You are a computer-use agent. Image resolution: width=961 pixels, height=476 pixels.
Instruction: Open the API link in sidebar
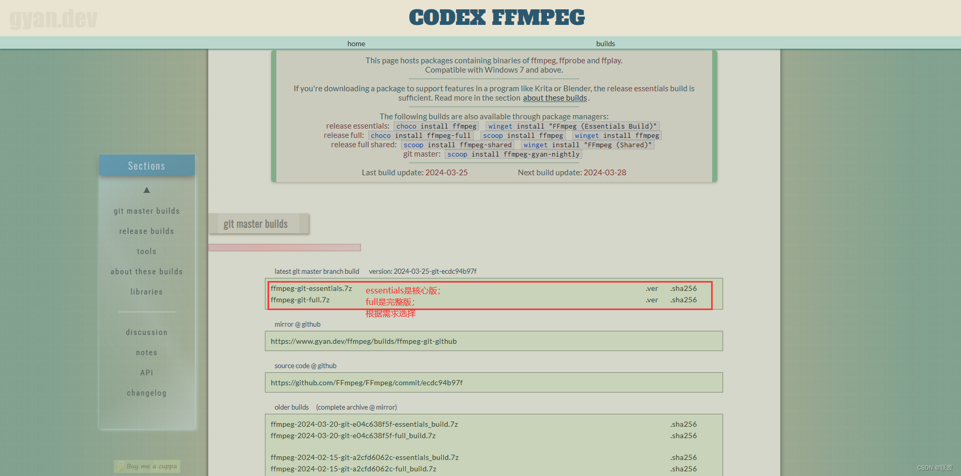point(146,373)
